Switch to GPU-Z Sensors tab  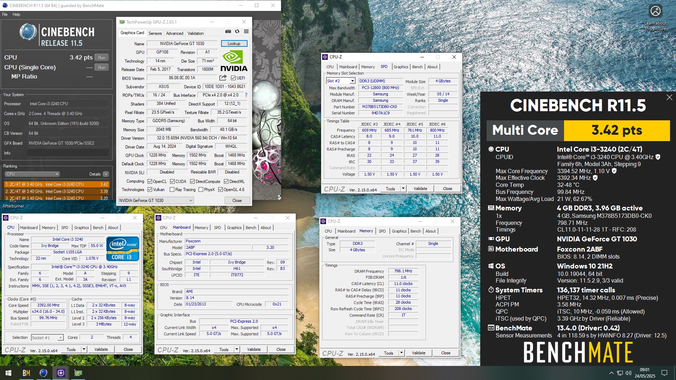(155, 33)
